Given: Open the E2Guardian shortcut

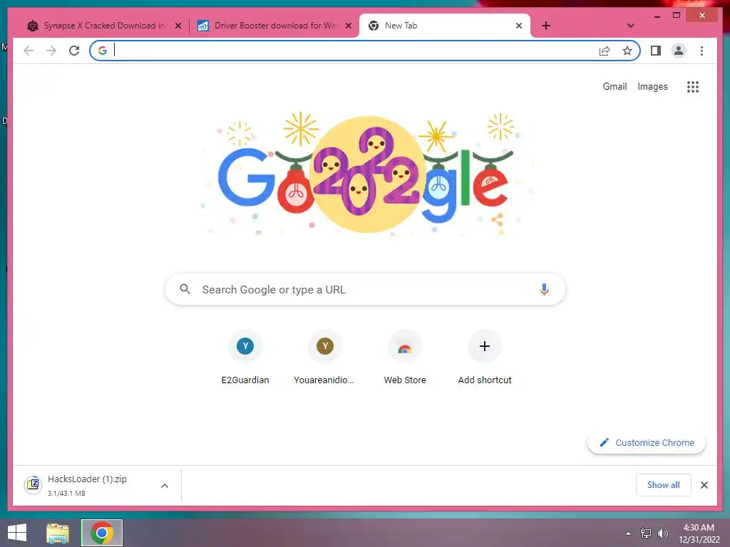Looking at the screenshot, I should (x=245, y=358).
